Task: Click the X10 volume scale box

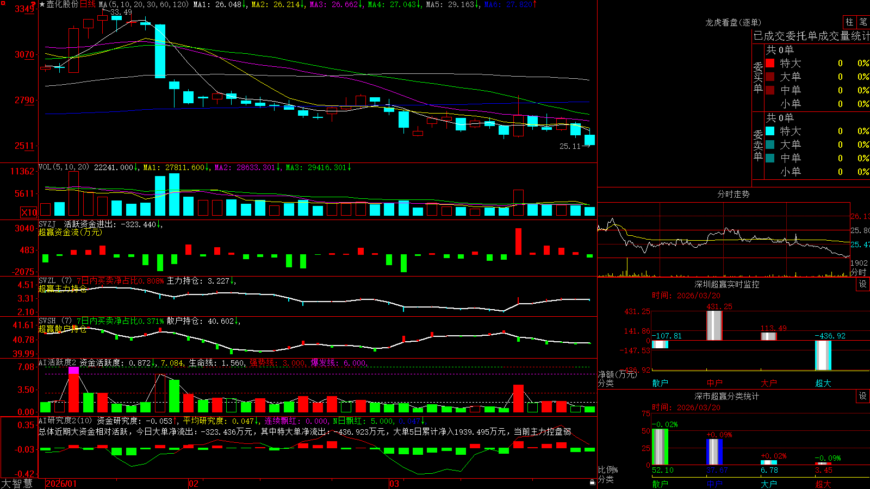Action: (29, 212)
